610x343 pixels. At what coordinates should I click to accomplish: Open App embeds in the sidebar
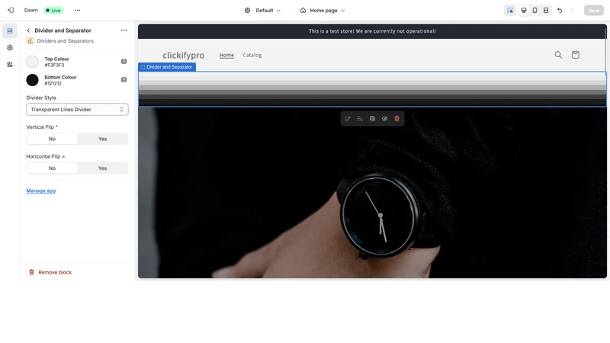[10, 65]
